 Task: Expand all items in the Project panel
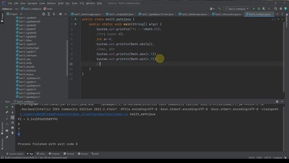49,14
